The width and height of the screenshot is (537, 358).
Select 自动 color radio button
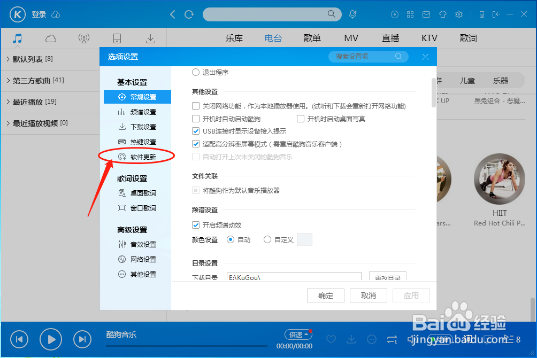tap(231, 239)
